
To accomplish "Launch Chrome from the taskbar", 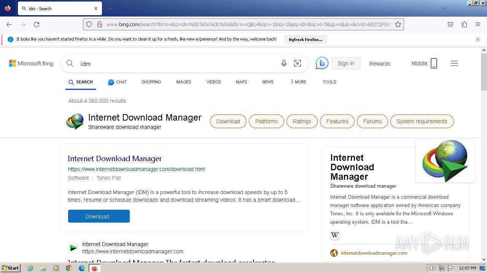I will [69, 268].
